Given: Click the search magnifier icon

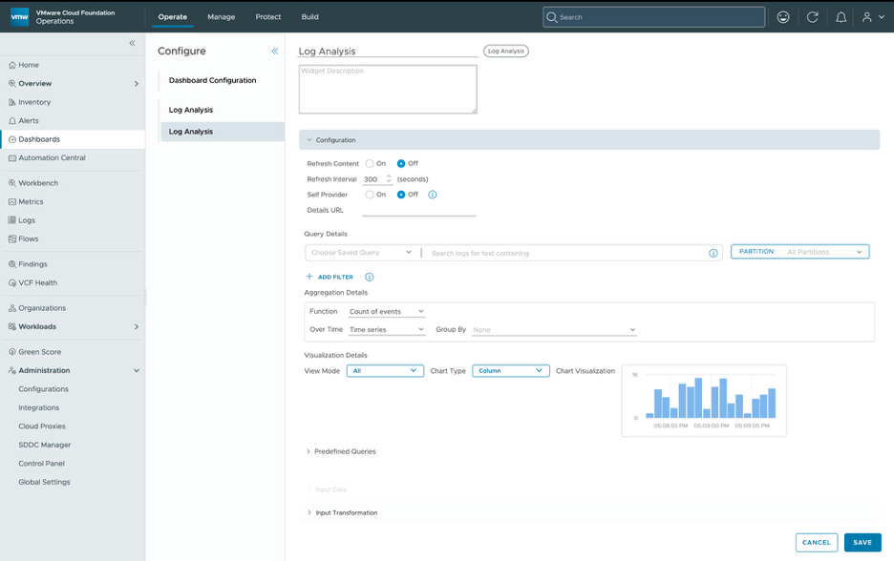Looking at the screenshot, I should (x=551, y=17).
